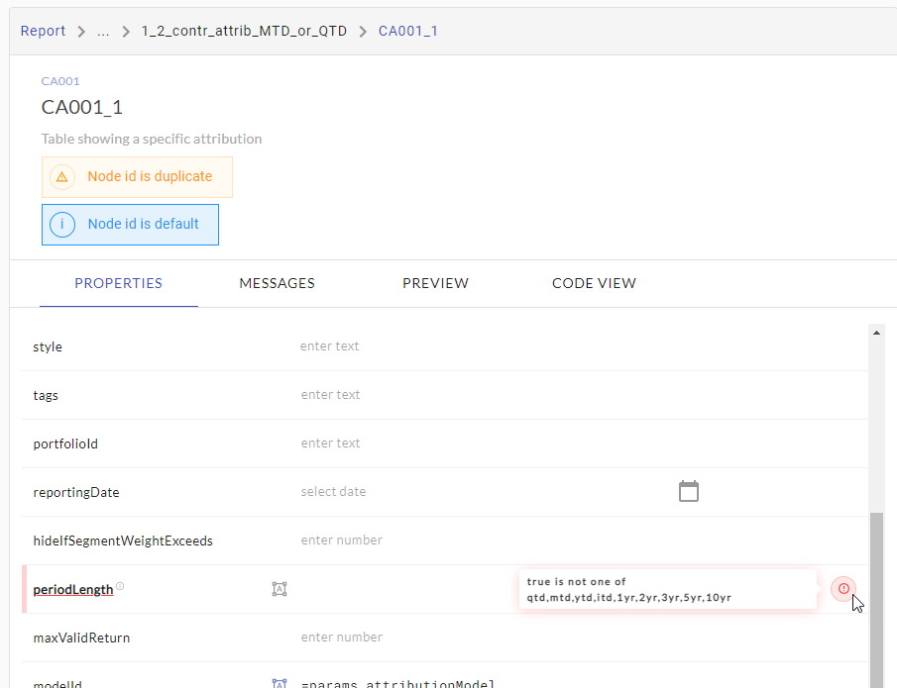
Task: Go to Report in the breadcrumb
Action: [x=44, y=31]
